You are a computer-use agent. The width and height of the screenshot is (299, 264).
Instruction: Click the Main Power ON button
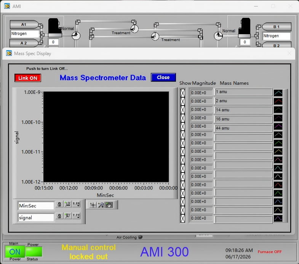pyautogui.click(x=15, y=252)
